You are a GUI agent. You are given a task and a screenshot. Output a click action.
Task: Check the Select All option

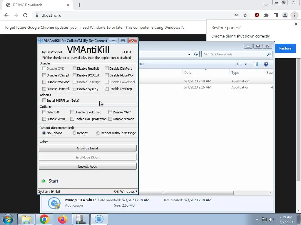point(44,112)
